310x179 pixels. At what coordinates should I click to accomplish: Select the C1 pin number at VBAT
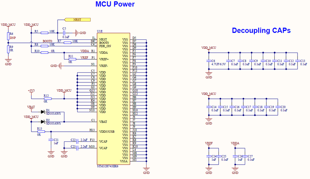tap(93, 120)
